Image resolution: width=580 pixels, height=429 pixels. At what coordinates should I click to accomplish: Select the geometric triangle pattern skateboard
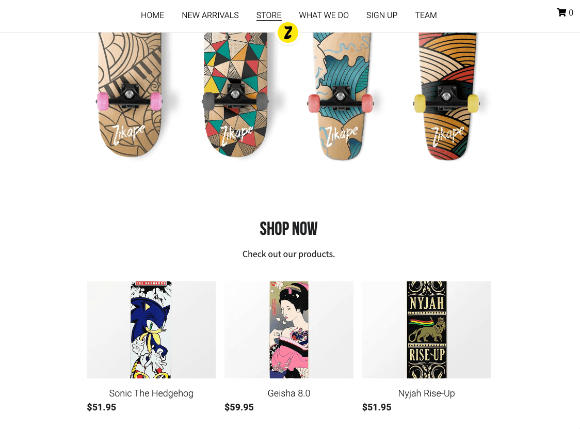[235, 95]
